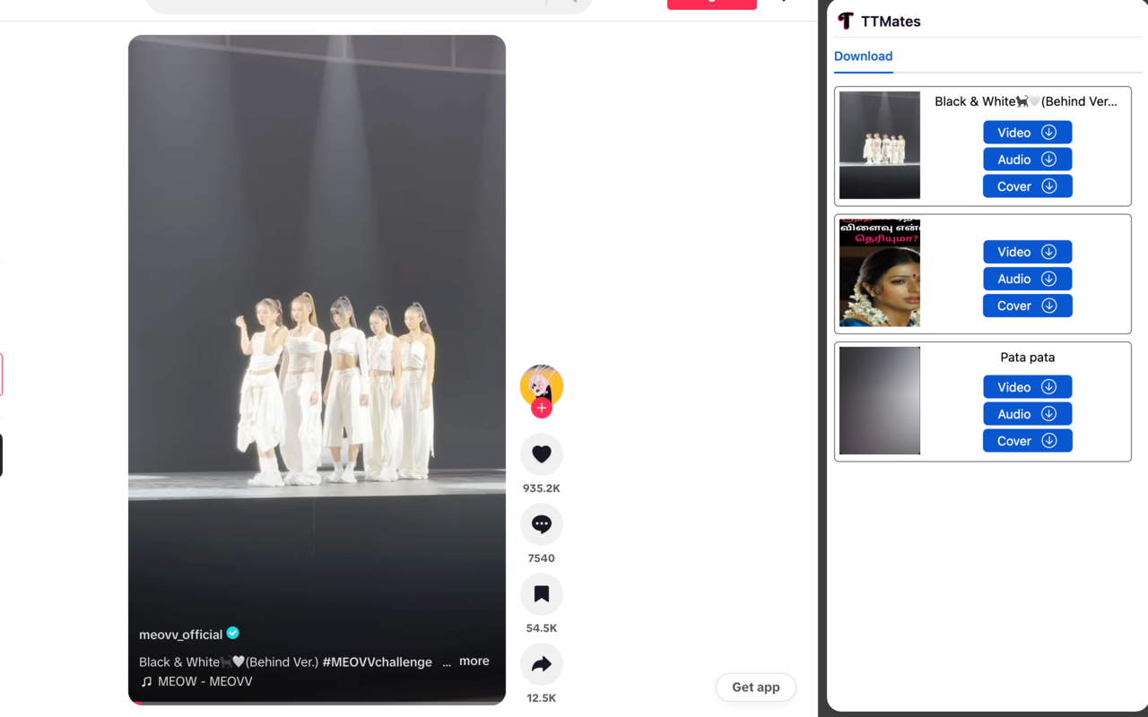Save the video using the bookmark icon

point(541,593)
